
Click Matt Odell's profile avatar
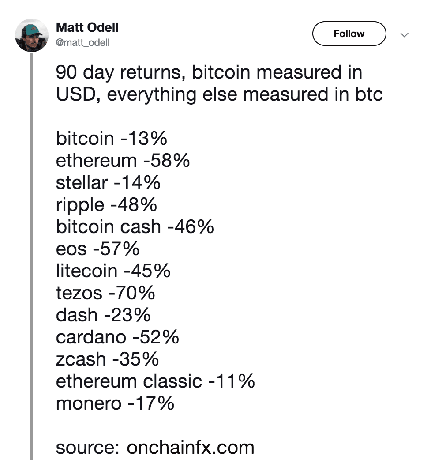pyautogui.click(x=32, y=36)
